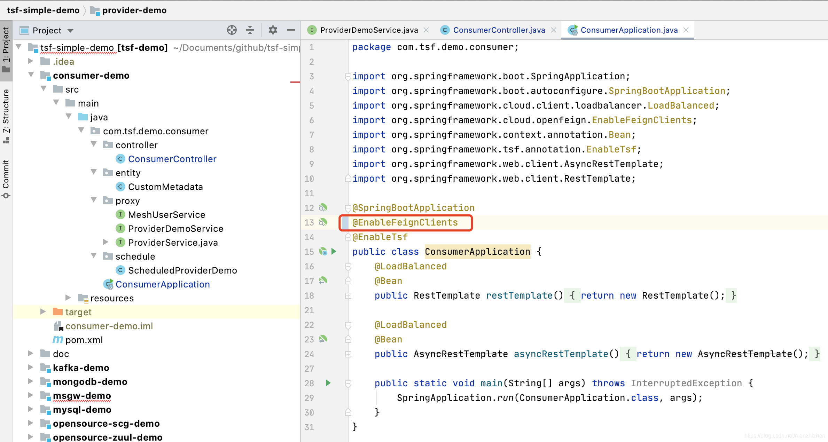The width and height of the screenshot is (828, 442).
Task: Click the red error stripe mark
Action: click(x=295, y=82)
